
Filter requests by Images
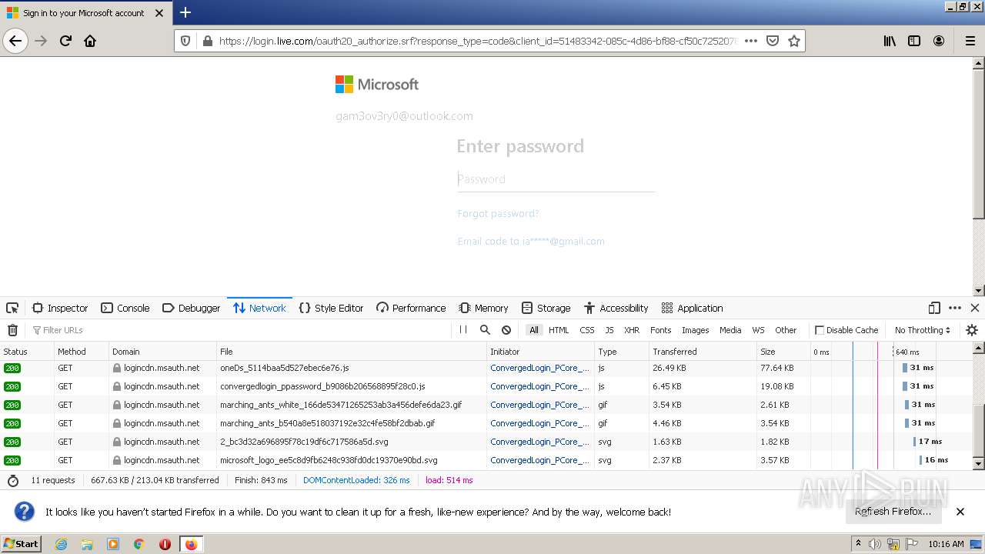(x=696, y=330)
